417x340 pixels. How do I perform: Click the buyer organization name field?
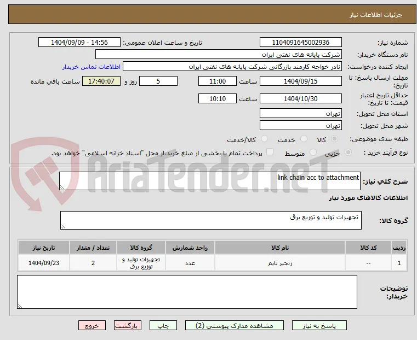(x=218, y=54)
